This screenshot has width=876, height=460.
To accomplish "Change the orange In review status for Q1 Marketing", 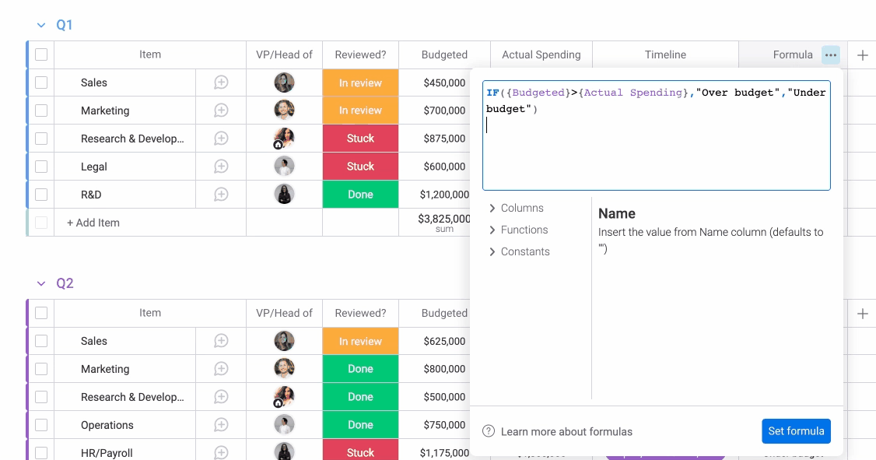I will coord(360,111).
